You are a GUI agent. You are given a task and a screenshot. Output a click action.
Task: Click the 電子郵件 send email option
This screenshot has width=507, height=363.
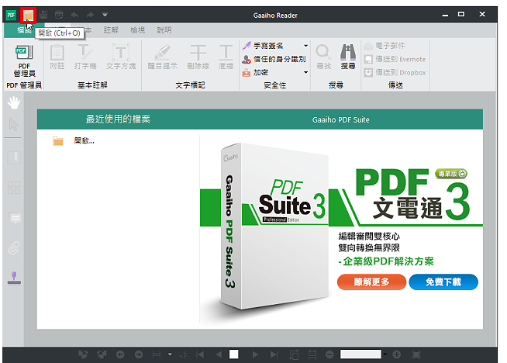pyautogui.click(x=385, y=46)
